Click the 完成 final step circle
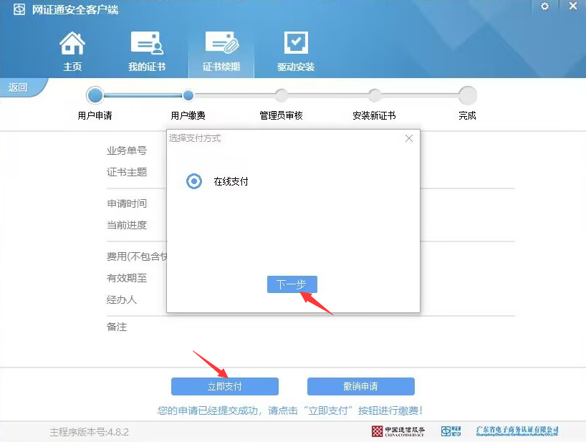Viewport: 586px width, 442px height. 467,95
